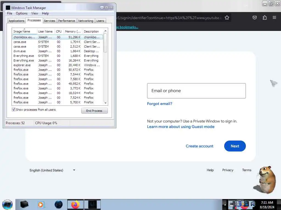Open the Help link in footer
281x210 pixels.
[x=210, y=170]
